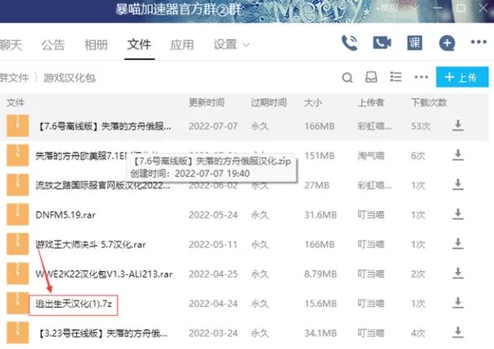Screen dimensions: 494x349
Task: Open the 应用 tab
Action: point(182,45)
